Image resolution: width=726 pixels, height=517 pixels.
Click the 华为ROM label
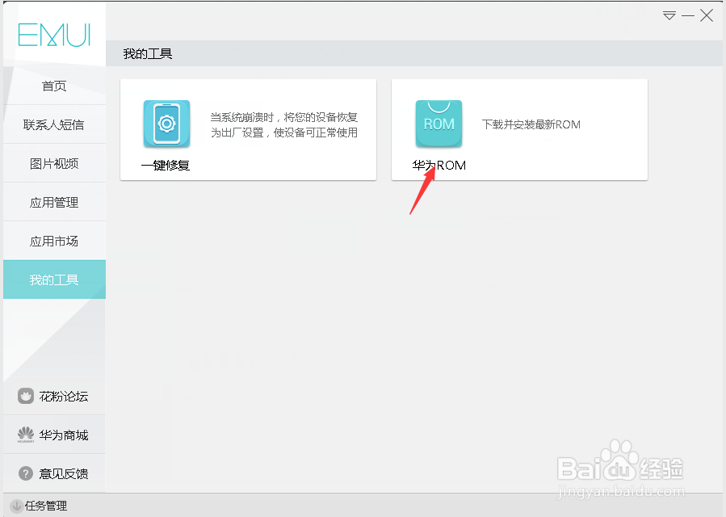(439, 166)
